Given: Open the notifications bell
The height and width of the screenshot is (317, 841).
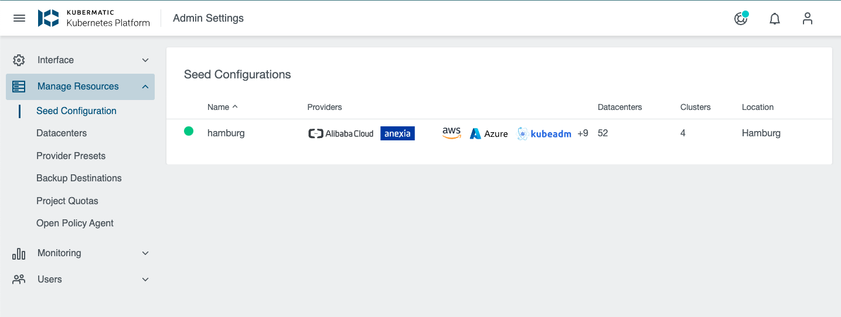Looking at the screenshot, I should point(775,19).
